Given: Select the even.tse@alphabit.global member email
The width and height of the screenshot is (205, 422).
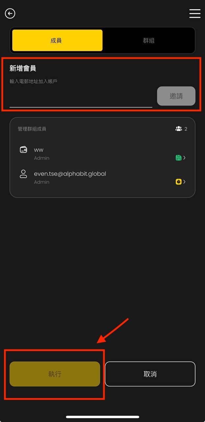Looking at the screenshot, I should click(70, 174).
